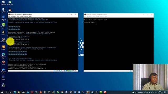
Task: Click the weather widget on the taskbar
Action: point(138,92)
